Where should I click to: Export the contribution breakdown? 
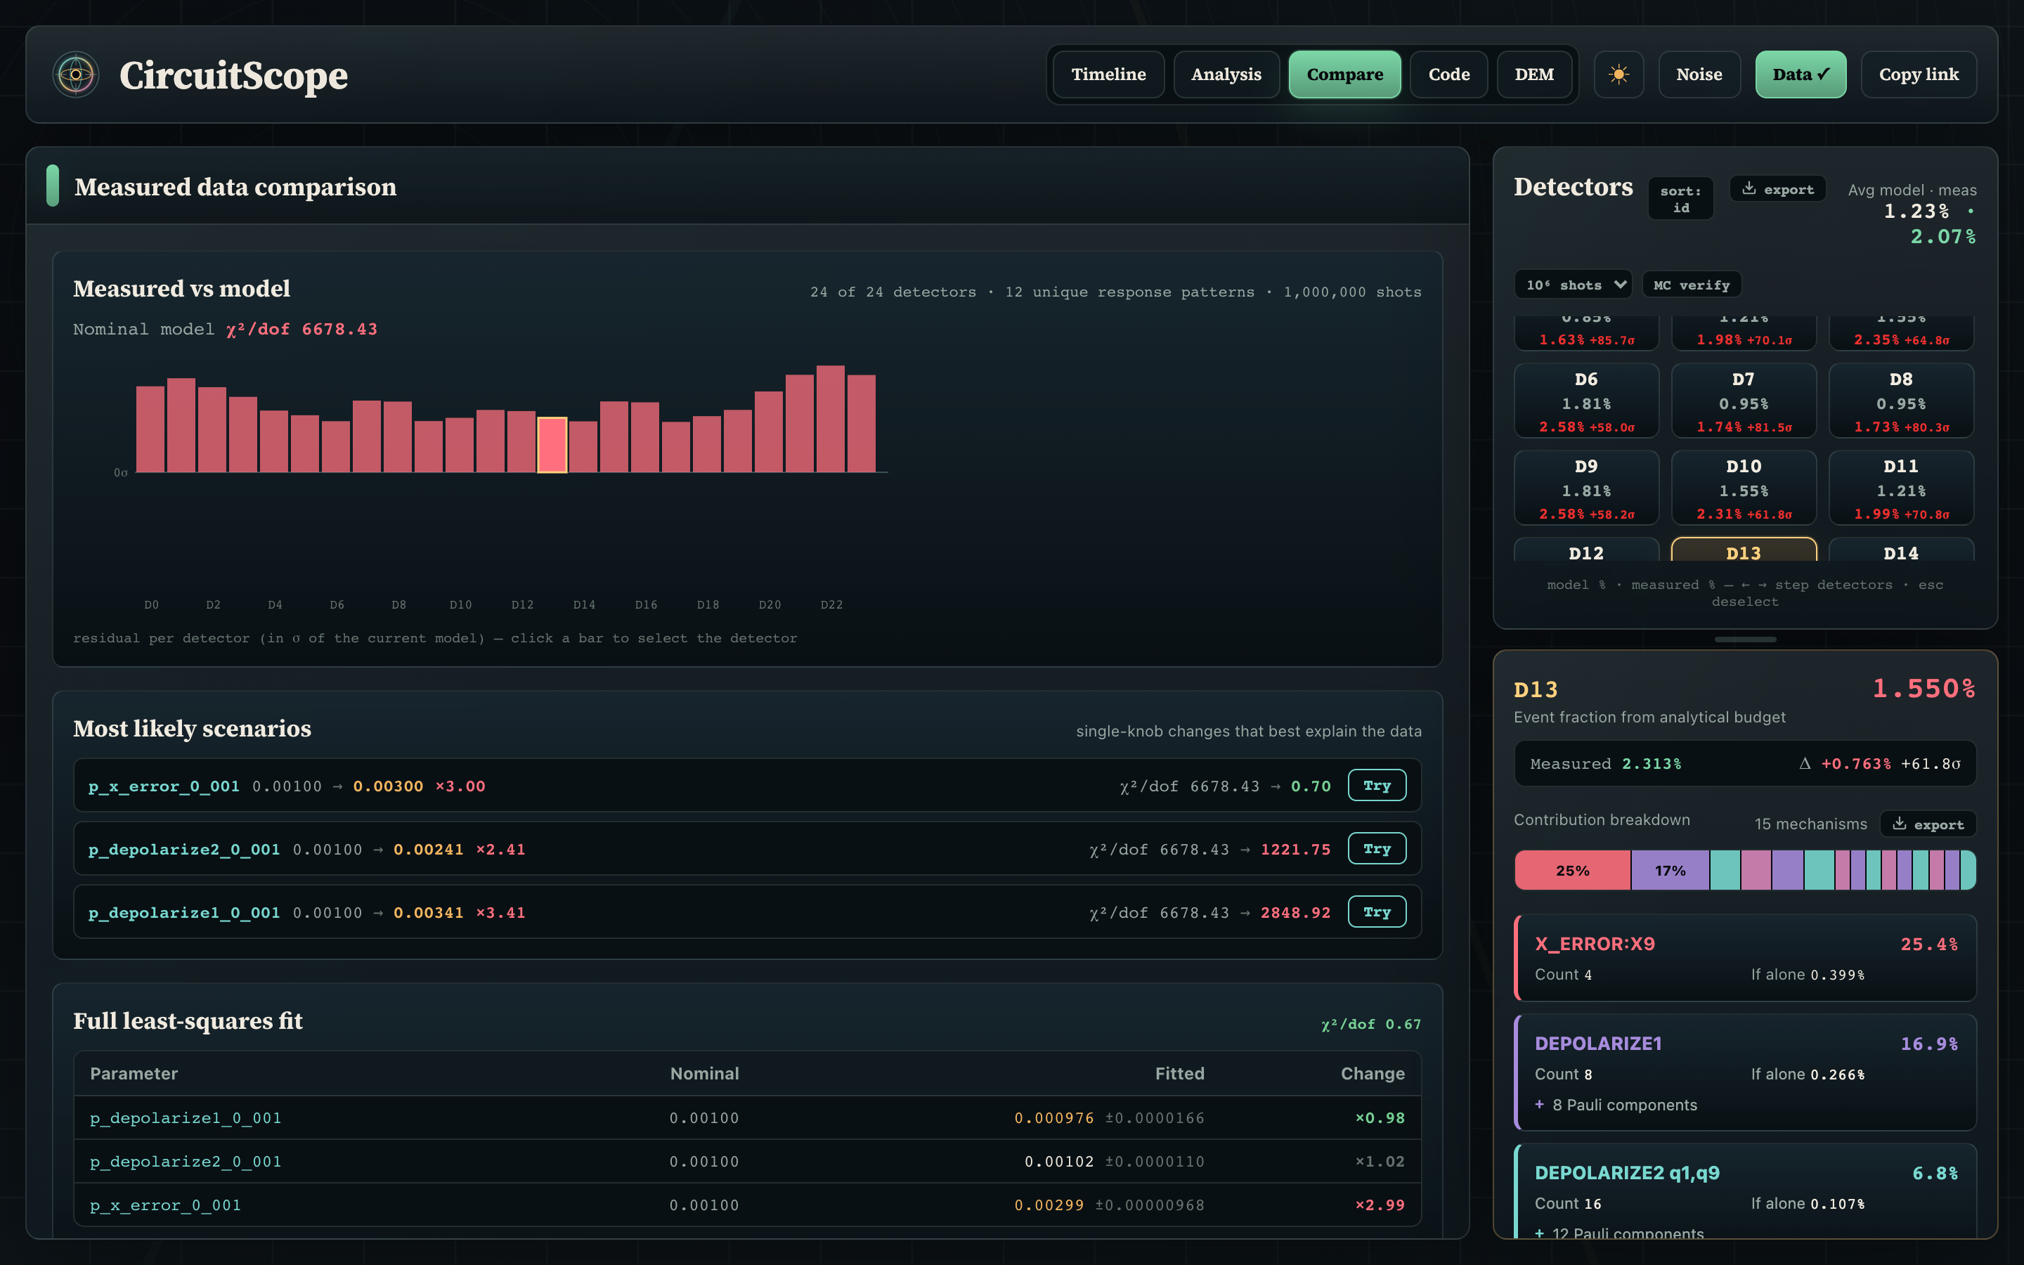(1928, 824)
